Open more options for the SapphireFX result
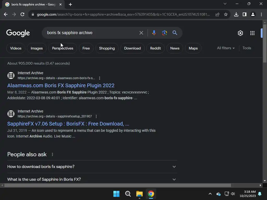This screenshot has height=200, width=267. coord(96,116)
